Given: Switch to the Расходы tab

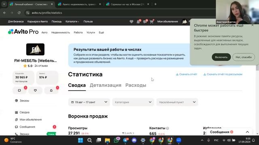Looking at the screenshot, I should point(136,85).
